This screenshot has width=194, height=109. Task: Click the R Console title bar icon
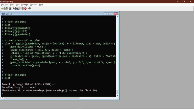pos(3,14)
